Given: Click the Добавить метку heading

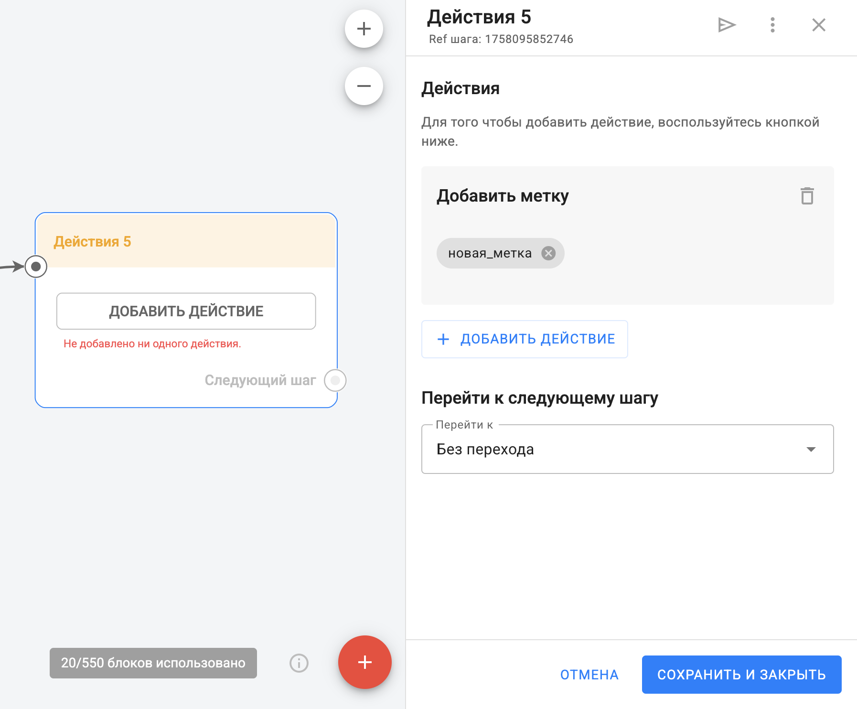Looking at the screenshot, I should pos(503,196).
